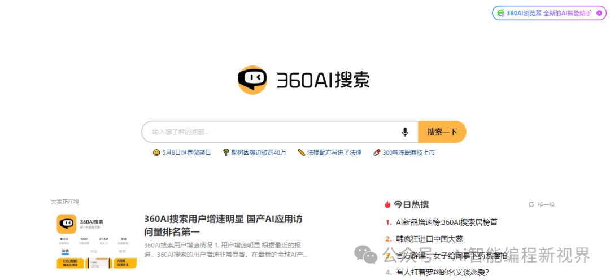Open hot search AI新品增速榜:360AI搜索居榜首

click(447, 222)
